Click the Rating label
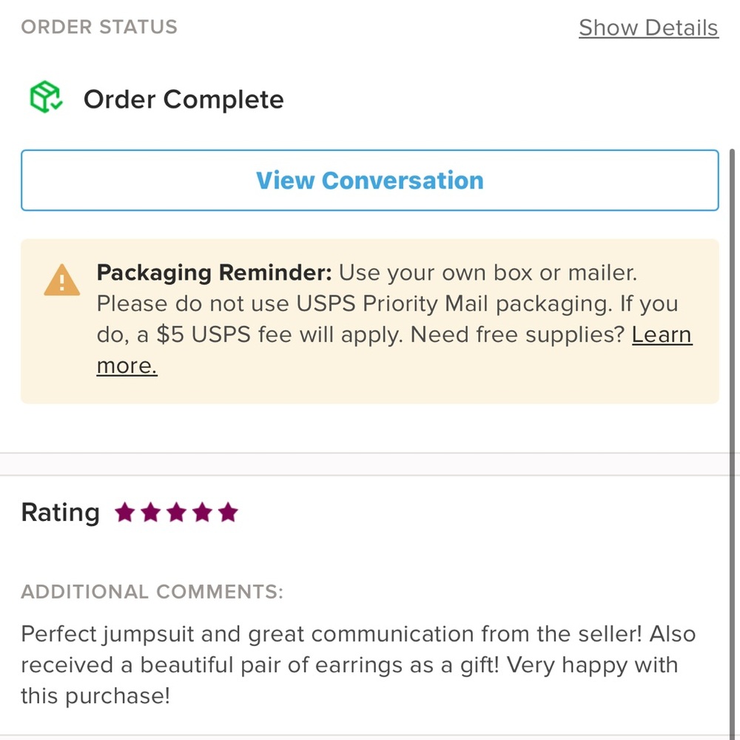Viewport: 740px width, 740px height. click(60, 512)
